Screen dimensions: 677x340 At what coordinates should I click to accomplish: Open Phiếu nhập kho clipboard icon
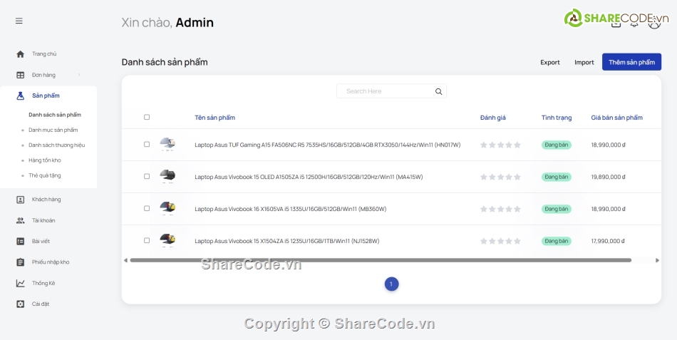[20, 262]
